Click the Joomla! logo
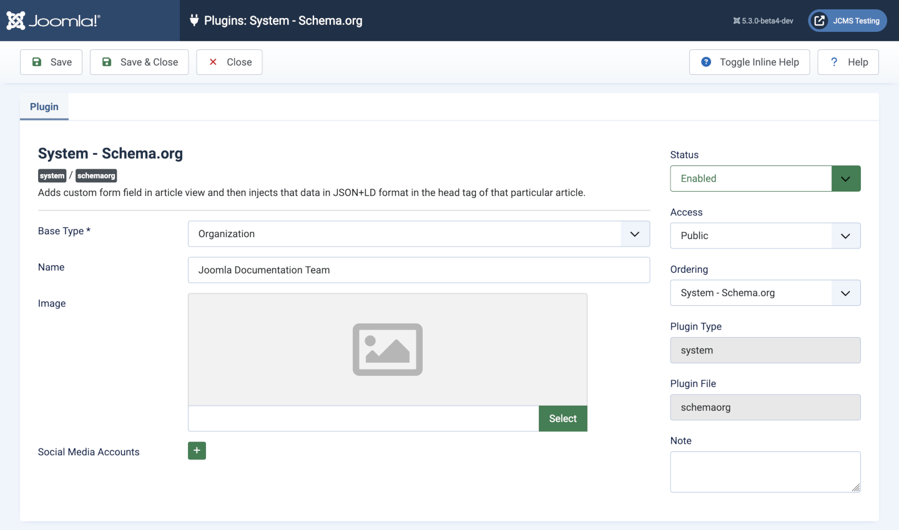The width and height of the screenshot is (899, 530). pos(53,21)
